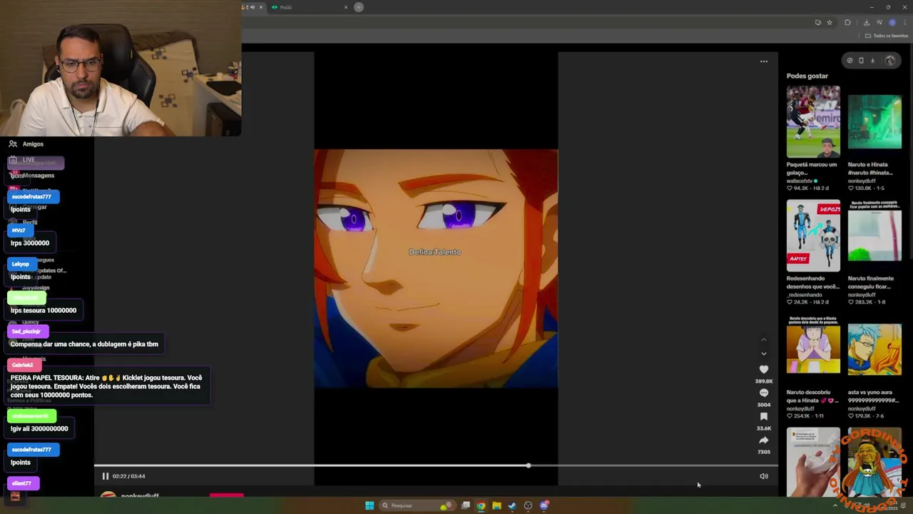Click the 'Compensa dar uma chance' chat message
This screenshot has width=913, height=514.
point(84,344)
